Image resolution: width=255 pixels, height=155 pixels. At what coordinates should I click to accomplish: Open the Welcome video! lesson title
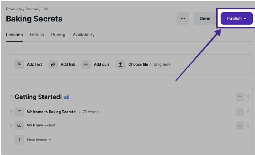(x=41, y=125)
